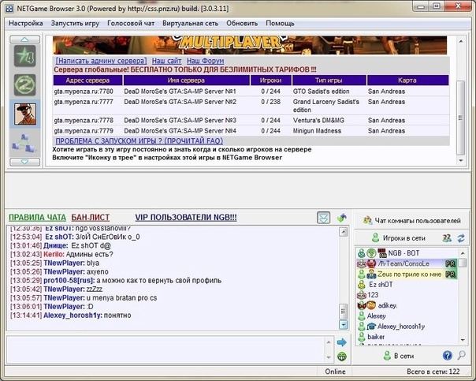Viewport: 476px width, 381px height.
Task: Open the Виртуальная сеть menu
Action: (x=191, y=24)
